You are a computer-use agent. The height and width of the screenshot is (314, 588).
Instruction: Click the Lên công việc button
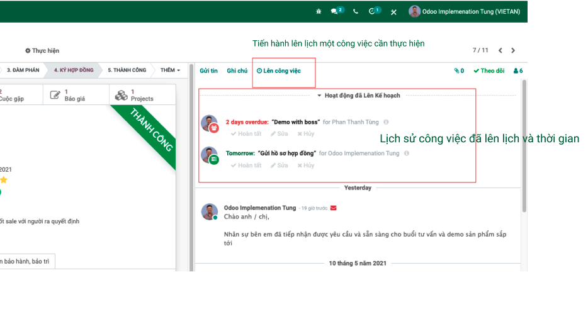click(x=279, y=70)
